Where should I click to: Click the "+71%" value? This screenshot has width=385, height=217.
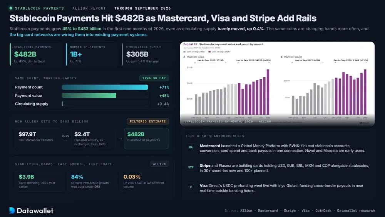coord(164,88)
